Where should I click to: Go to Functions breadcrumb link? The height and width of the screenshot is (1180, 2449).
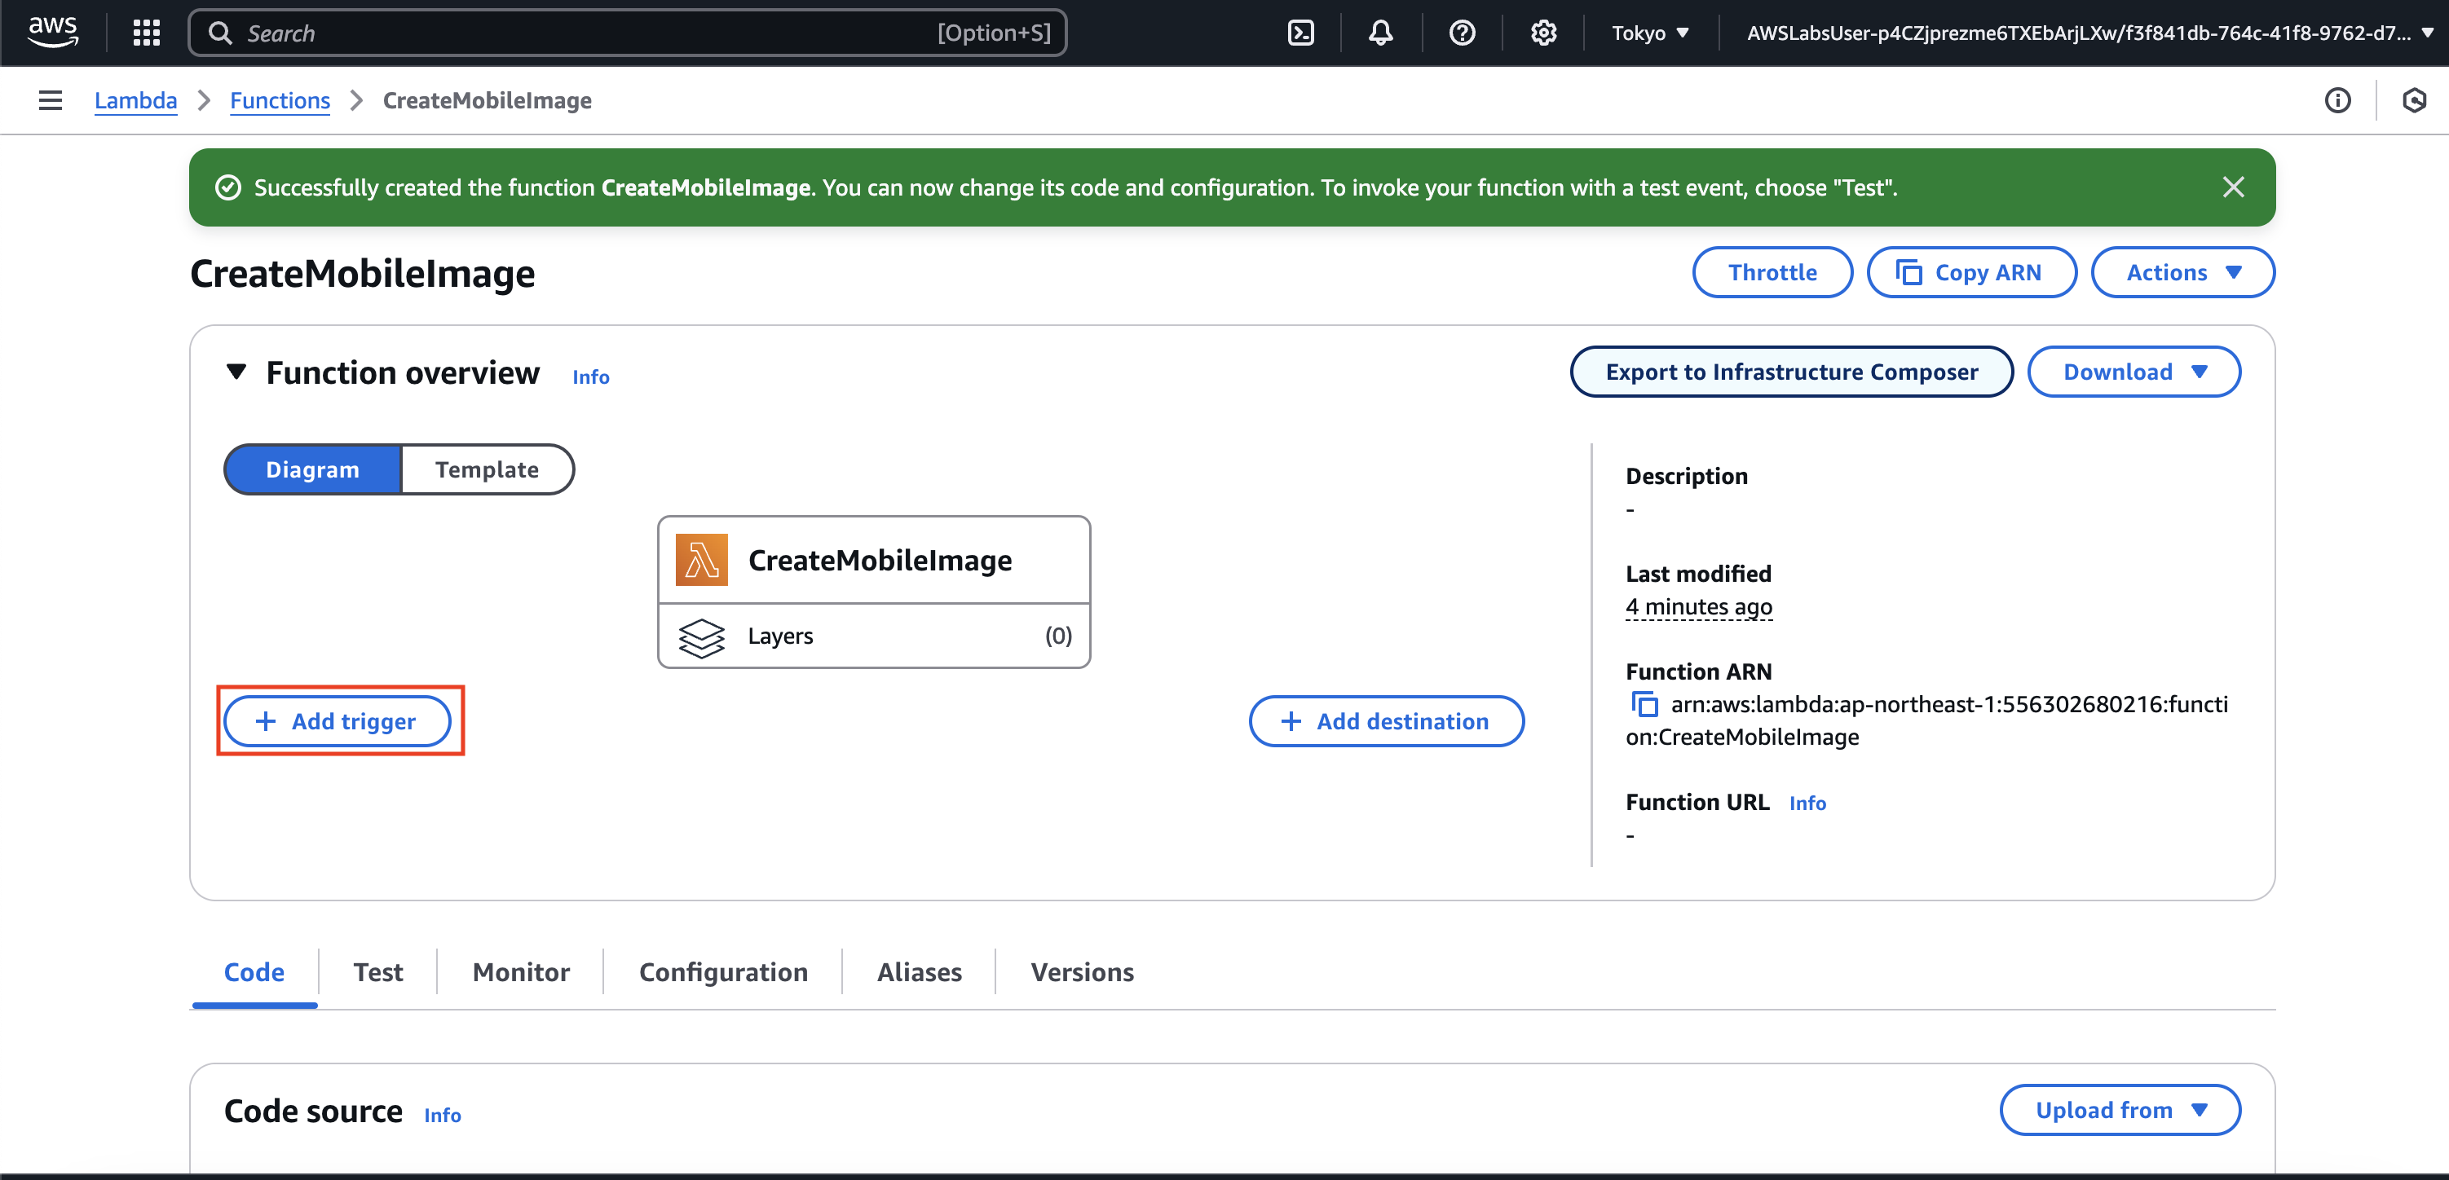[280, 101]
